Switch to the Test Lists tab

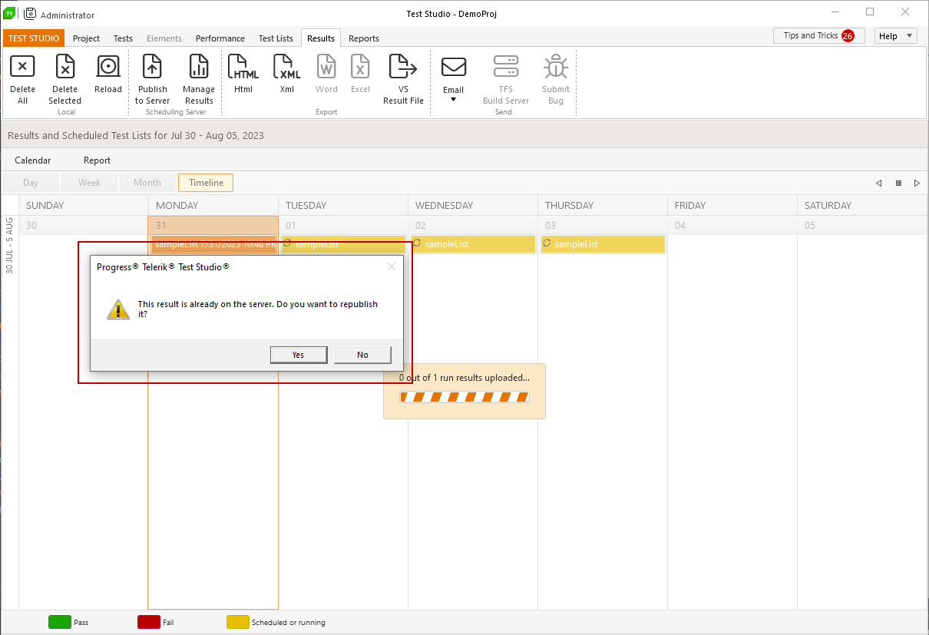pyautogui.click(x=276, y=38)
